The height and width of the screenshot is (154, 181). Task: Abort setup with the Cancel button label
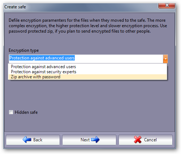[x=150, y=140]
